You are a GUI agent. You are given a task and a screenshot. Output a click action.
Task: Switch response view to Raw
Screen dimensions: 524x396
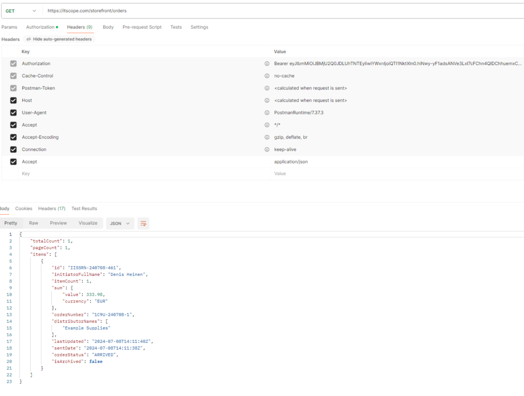[33, 223]
